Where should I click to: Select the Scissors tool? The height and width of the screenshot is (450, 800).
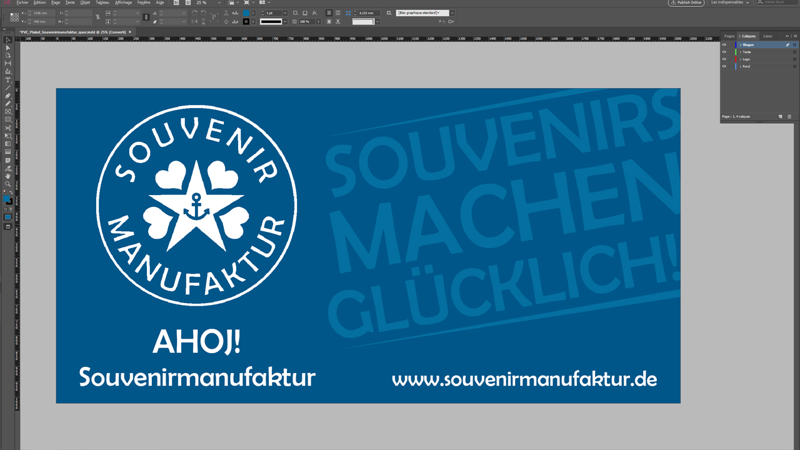(8, 127)
